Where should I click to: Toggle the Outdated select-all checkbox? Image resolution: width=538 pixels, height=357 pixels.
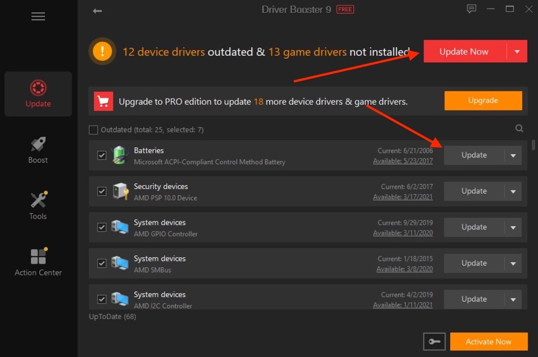[x=93, y=130]
